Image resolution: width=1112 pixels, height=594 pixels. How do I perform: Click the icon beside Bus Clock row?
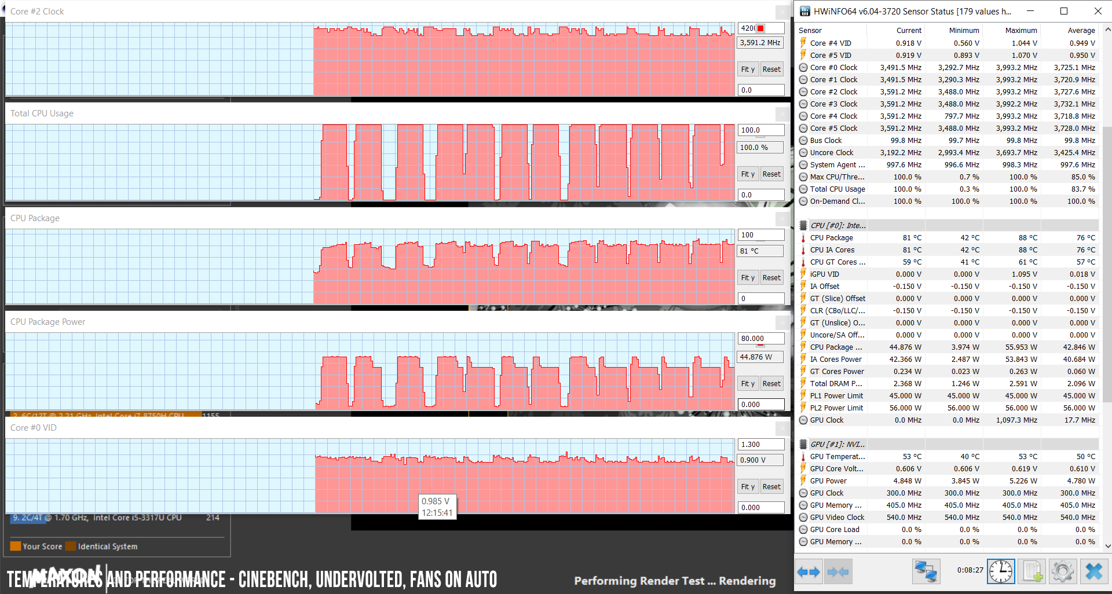(803, 141)
